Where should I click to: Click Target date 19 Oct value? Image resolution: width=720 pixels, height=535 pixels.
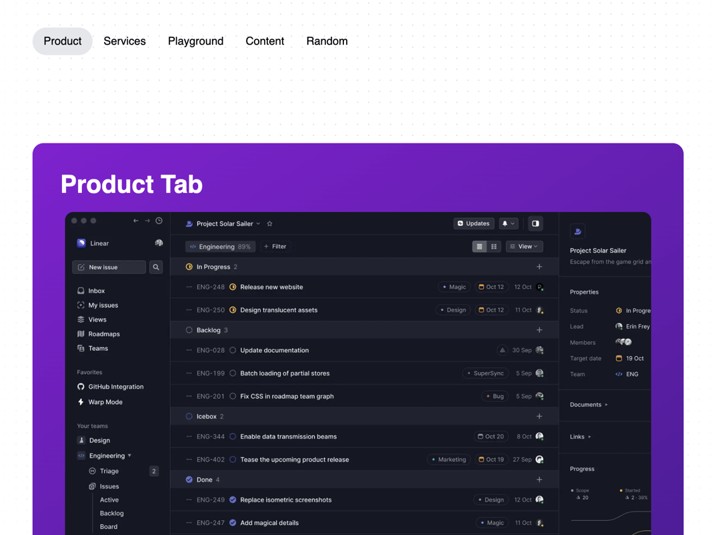click(630, 358)
